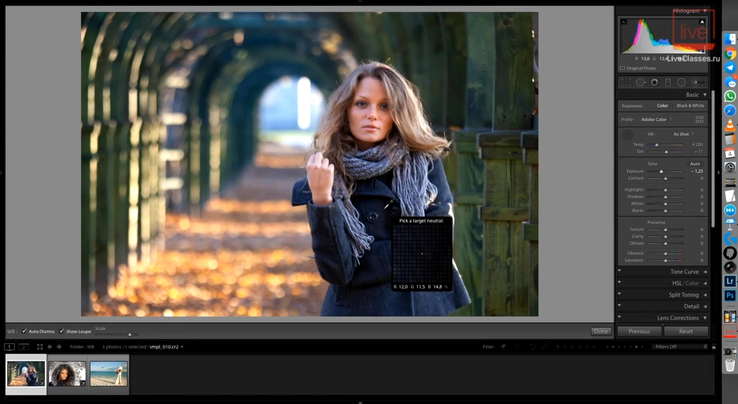Pick the Radial Filter tool
The height and width of the screenshot is (404, 738).
681,82
